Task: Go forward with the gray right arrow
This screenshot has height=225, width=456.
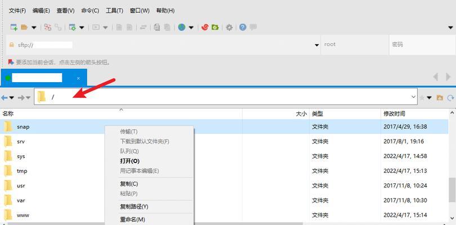Action: [x=21, y=98]
